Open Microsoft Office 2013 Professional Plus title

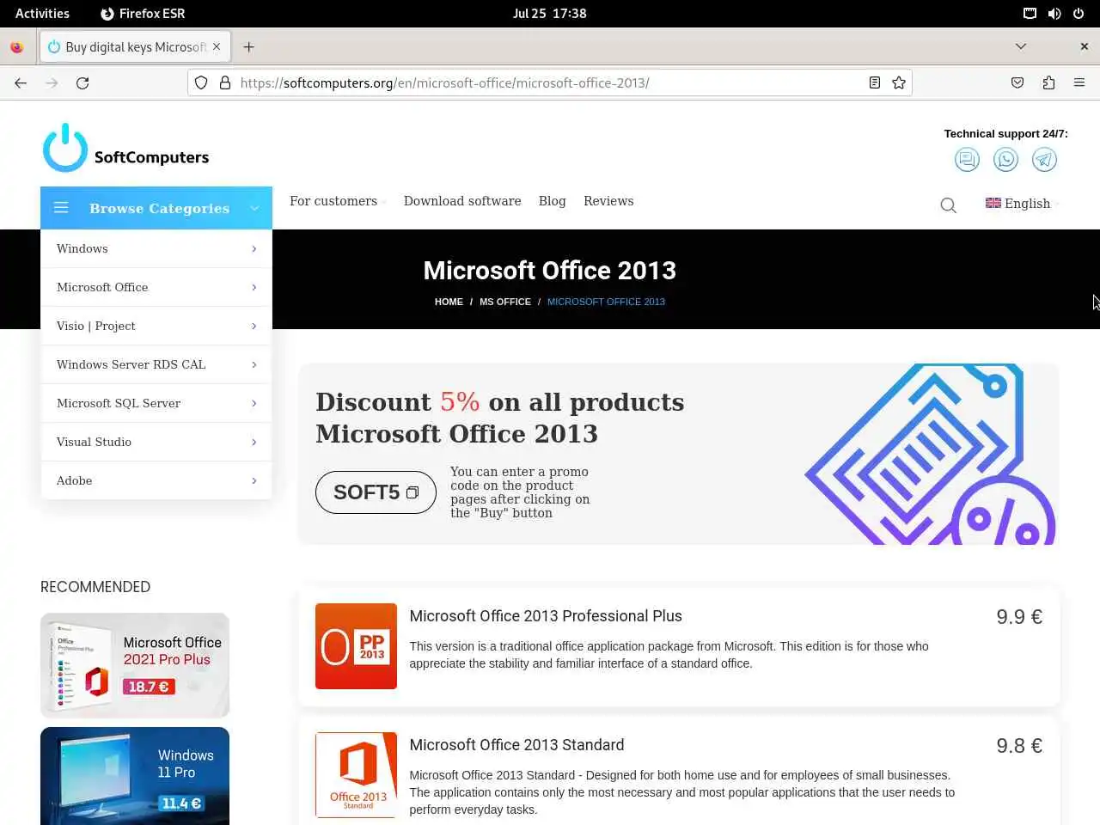546,616
